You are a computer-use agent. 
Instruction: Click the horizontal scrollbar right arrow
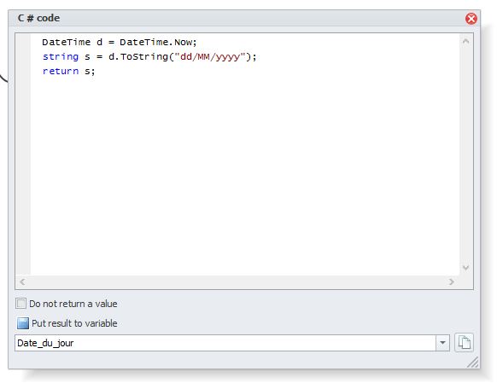pyautogui.click(x=452, y=281)
